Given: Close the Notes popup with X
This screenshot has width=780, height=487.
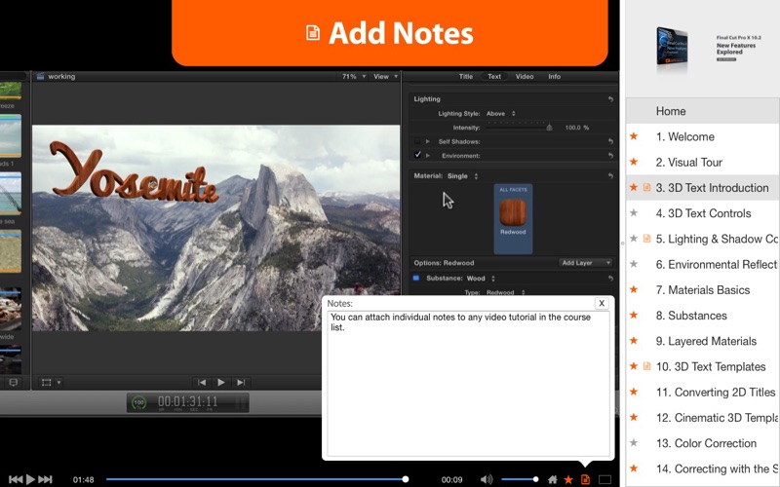Looking at the screenshot, I should tap(602, 303).
